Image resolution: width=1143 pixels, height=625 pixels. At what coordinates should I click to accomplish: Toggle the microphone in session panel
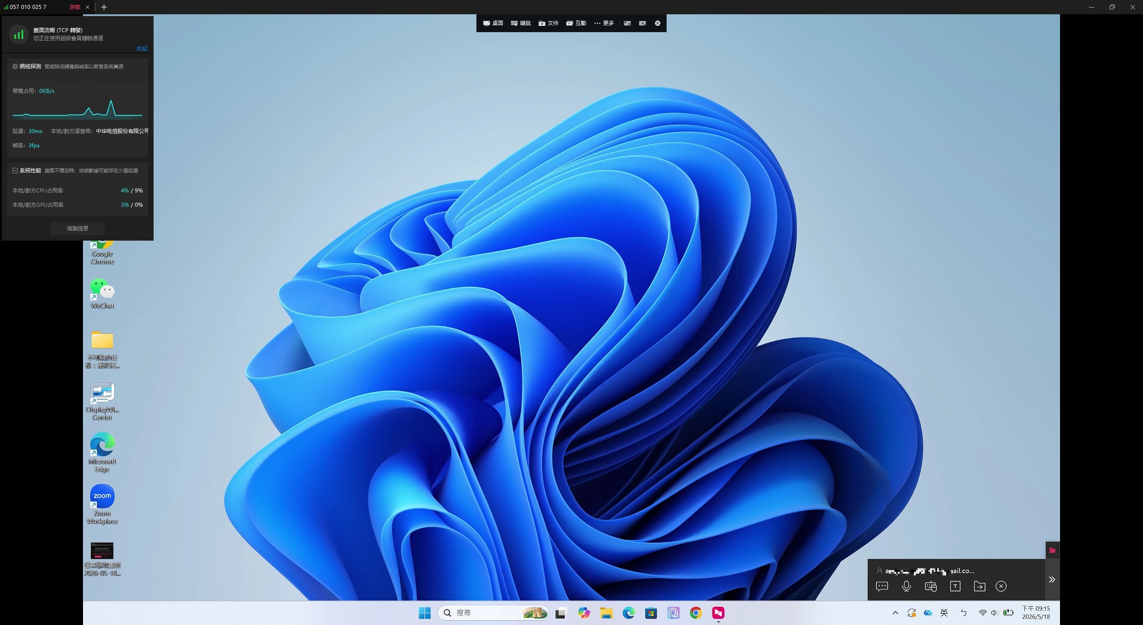[906, 586]
